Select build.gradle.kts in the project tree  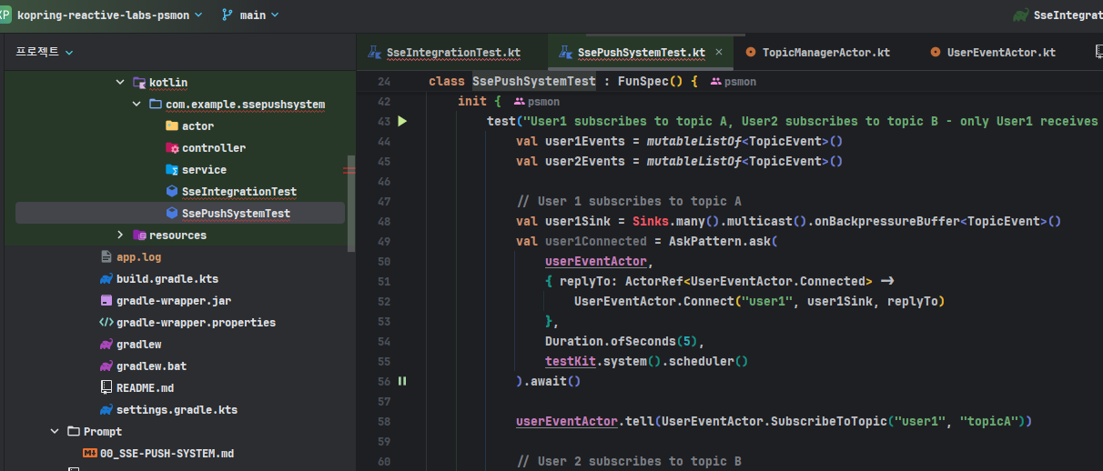coord(167,278)
